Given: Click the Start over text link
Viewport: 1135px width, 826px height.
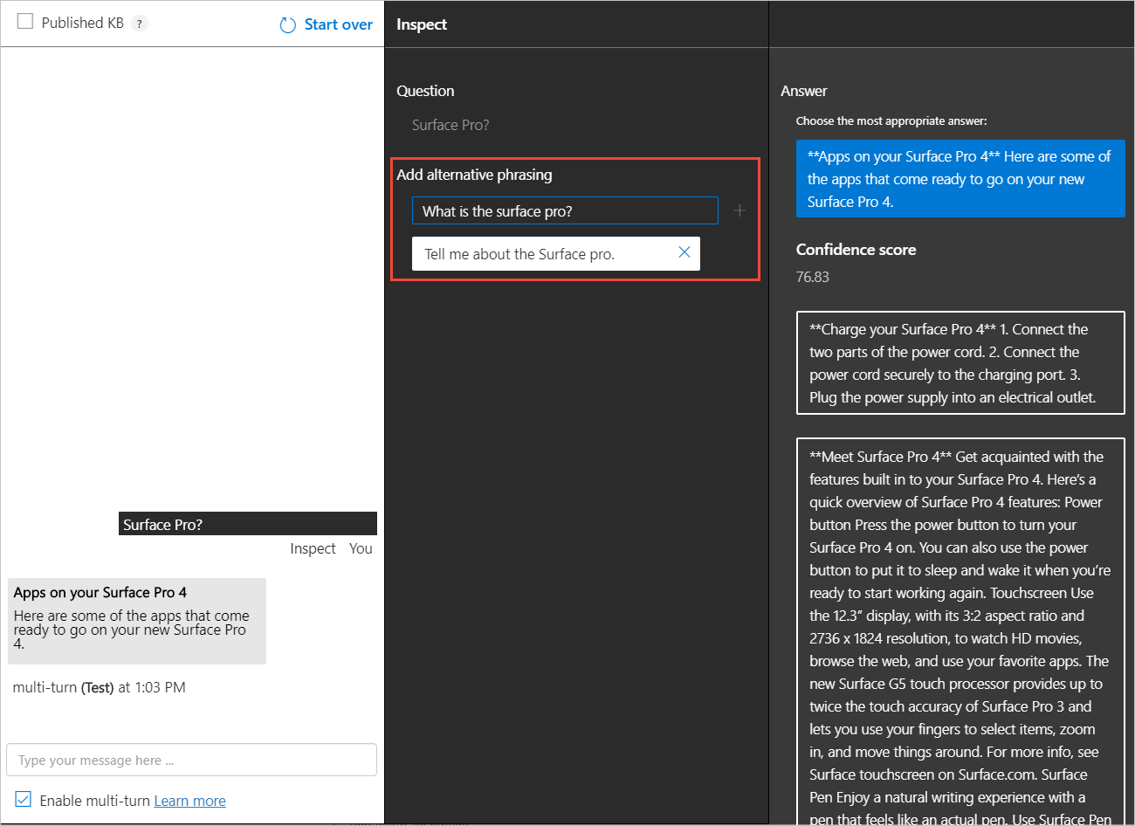Looking at the screenshot, I should pyautogui.click(x=338, y=24).
